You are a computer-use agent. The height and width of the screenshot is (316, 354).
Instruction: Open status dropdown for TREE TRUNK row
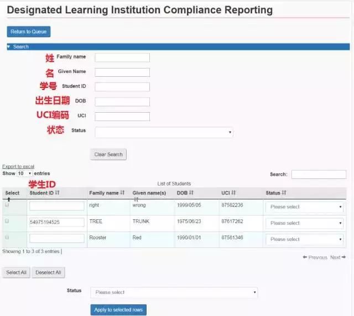(304, 223)
